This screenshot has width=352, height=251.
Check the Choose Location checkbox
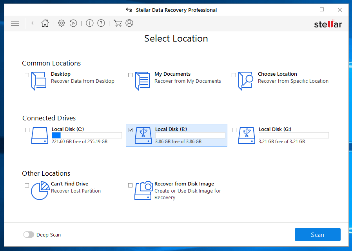(x=234, y=75)
